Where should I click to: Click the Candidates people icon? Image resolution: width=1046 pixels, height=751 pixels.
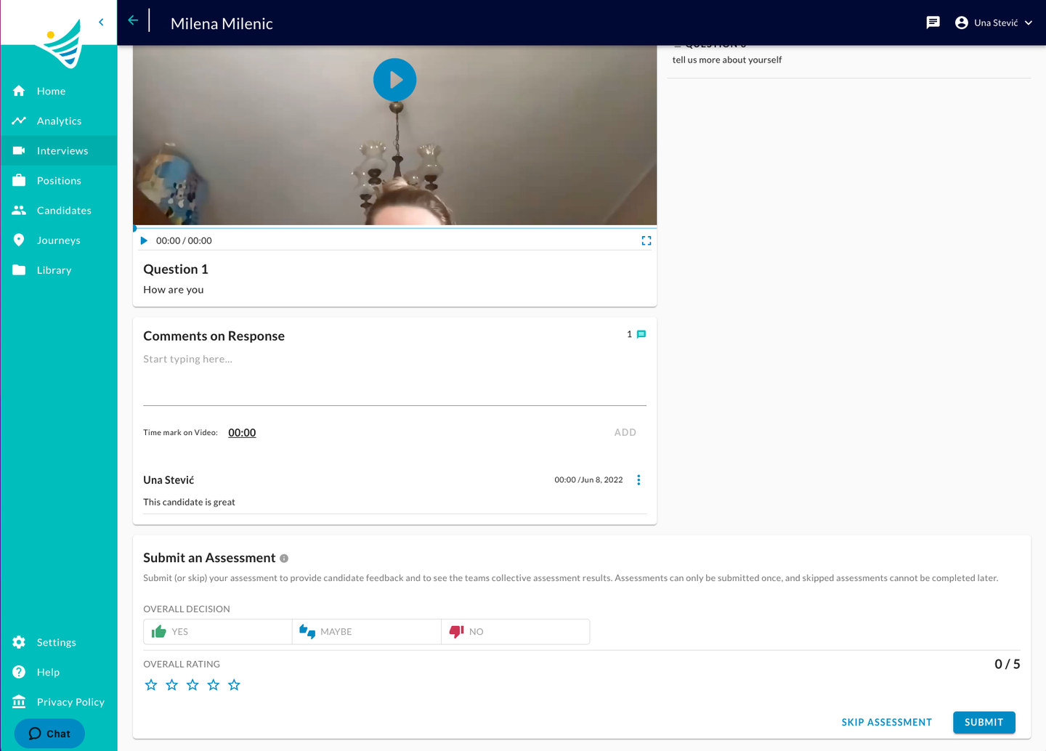coord(19,210)
